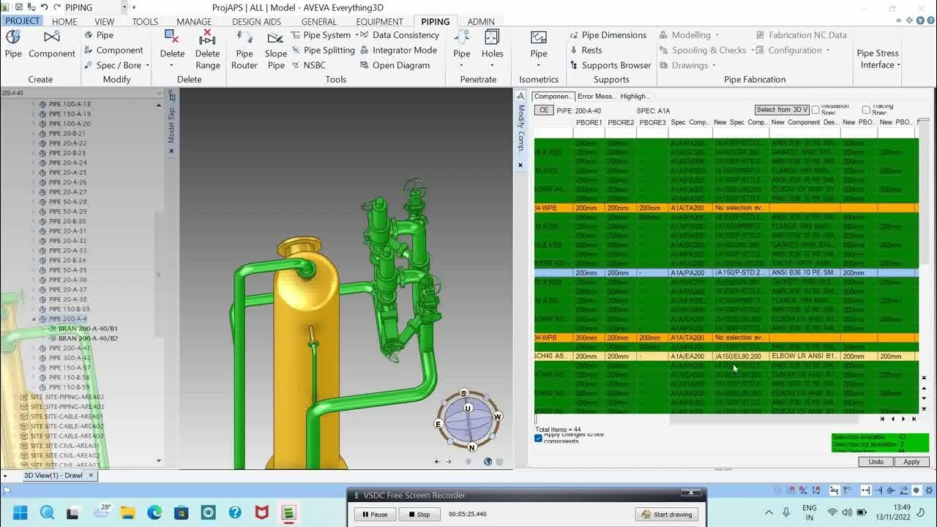Uncheck Apply changes to like components
This screenshot has height=527, width=937.
click(539, 438)
